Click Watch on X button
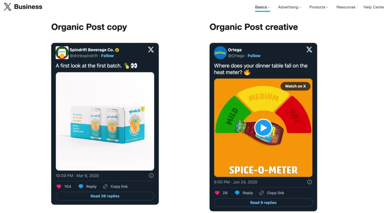This screenshot has width=384, height=213. [x=295, y=86]
